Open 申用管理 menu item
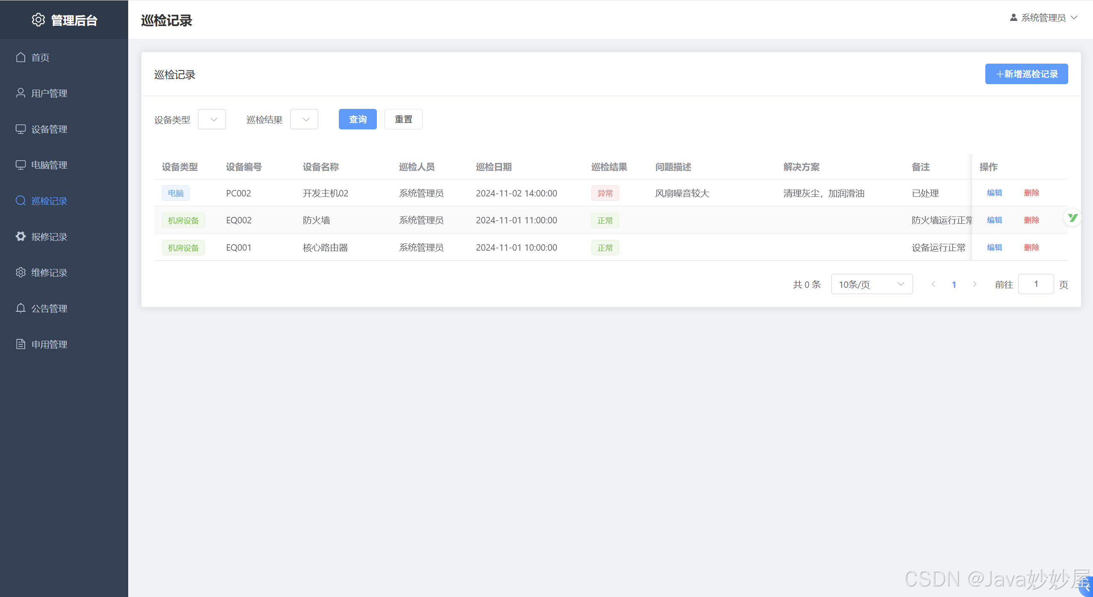Viewport: 1093px width, 597px height. coord(64,344)
